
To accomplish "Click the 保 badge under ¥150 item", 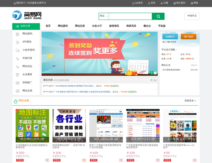I will [158, 160].
